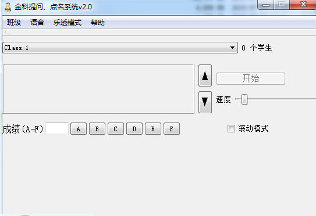Open the 语音 menu

point(37,22)
